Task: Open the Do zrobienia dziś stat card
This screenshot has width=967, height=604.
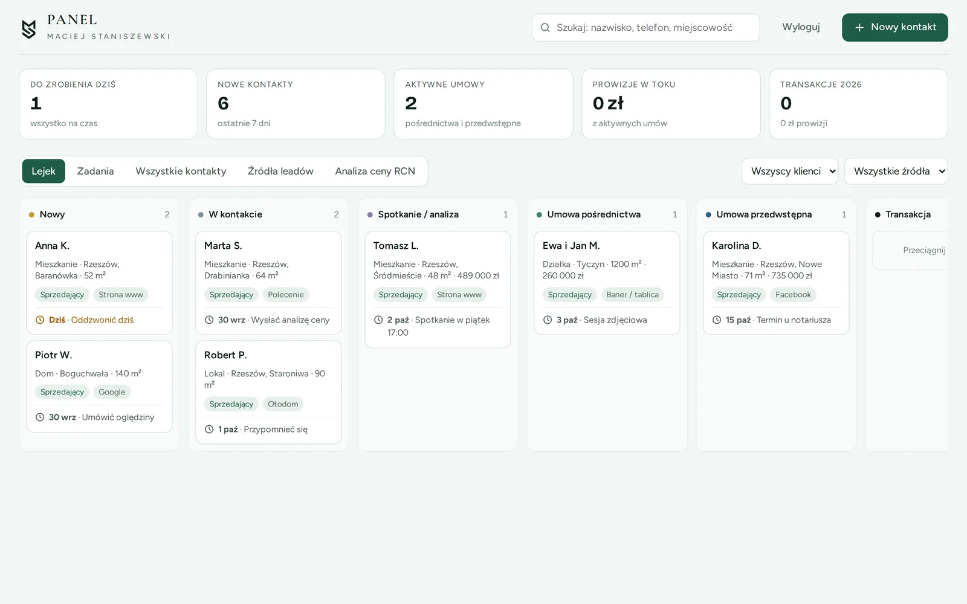Action: (108, 104)
